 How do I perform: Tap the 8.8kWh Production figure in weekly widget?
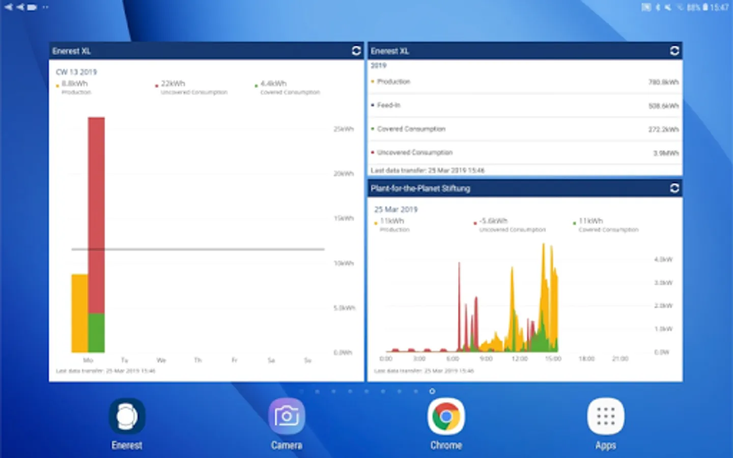75,83
